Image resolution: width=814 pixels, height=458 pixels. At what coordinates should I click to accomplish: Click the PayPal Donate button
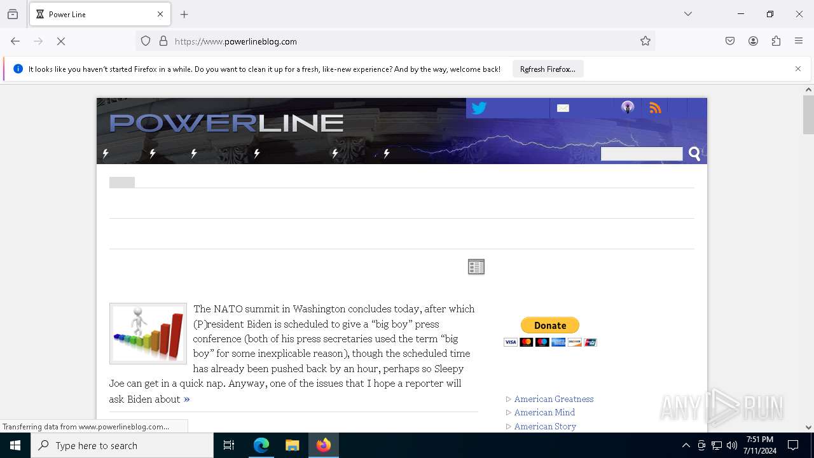tap(550, 325)
